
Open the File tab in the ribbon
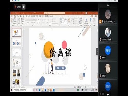(x=12, y=16)
